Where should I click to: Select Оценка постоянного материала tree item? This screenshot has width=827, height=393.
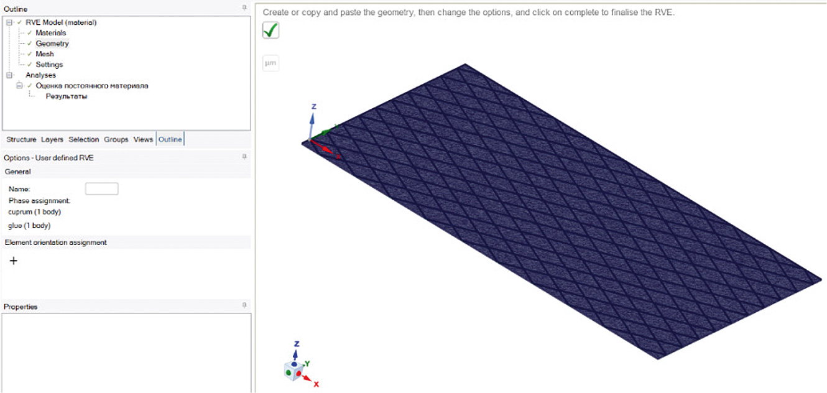click(92, 86)
